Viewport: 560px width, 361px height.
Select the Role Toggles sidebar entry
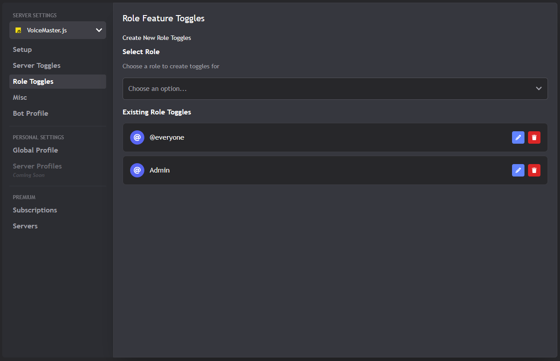(x=33, y=81)
